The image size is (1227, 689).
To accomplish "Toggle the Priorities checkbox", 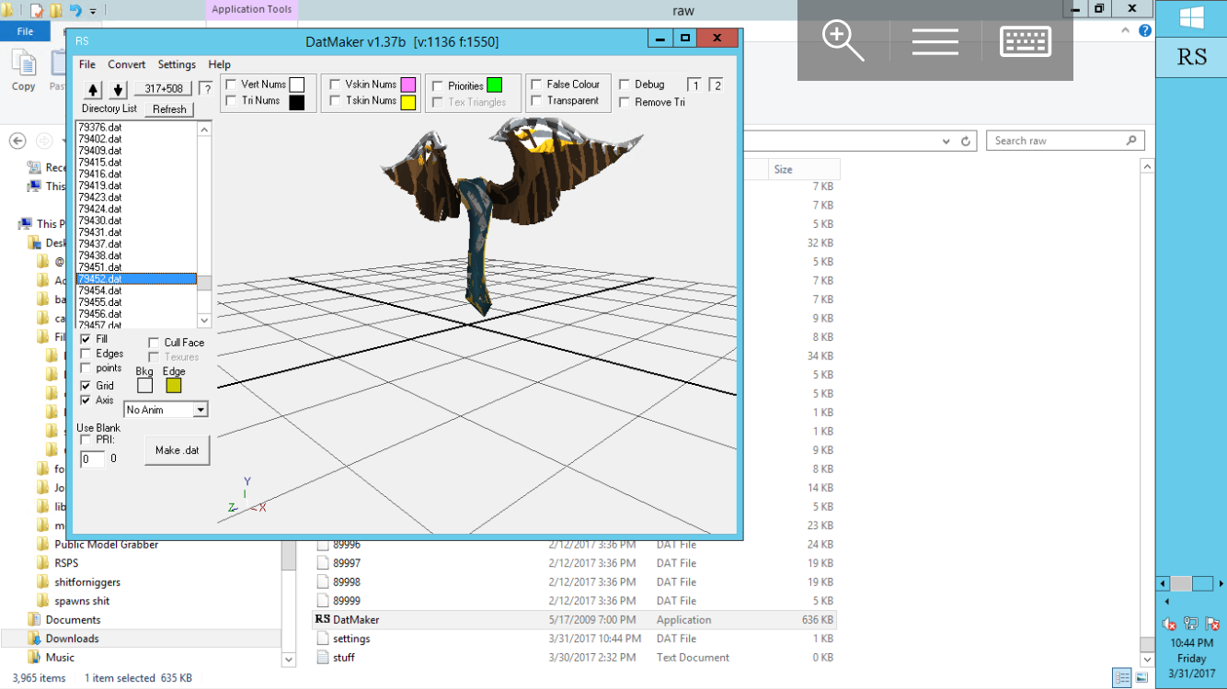I will coord(438,86).
